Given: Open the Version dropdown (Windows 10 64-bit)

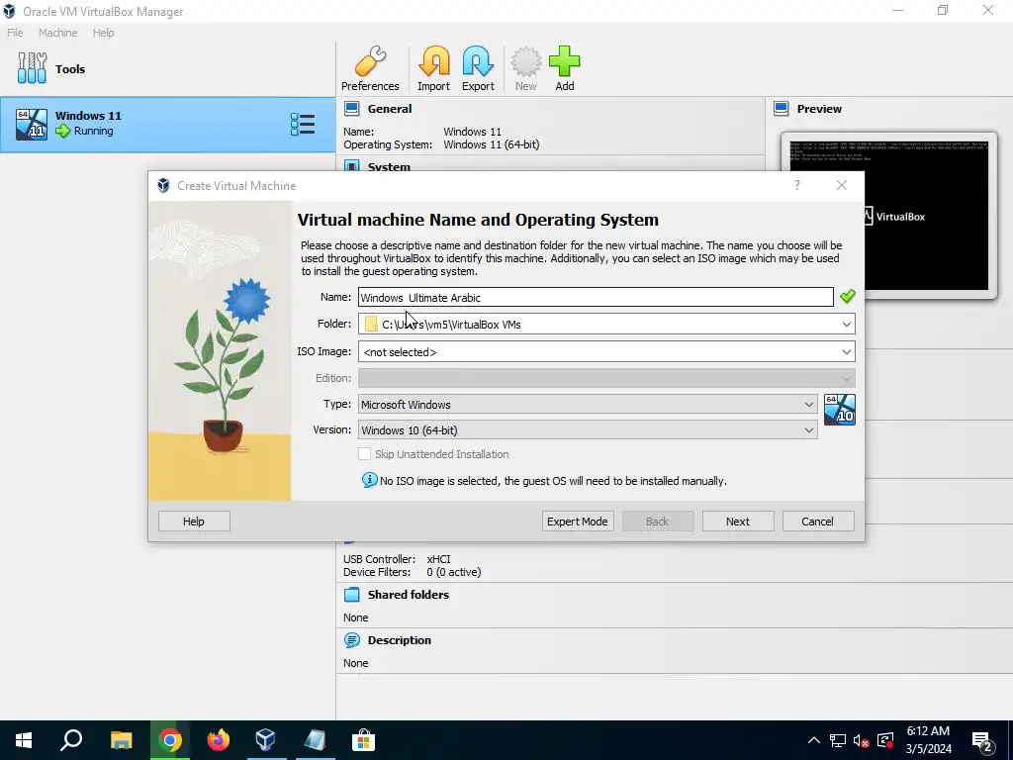Looking at the screenshot, I should 588,429.
